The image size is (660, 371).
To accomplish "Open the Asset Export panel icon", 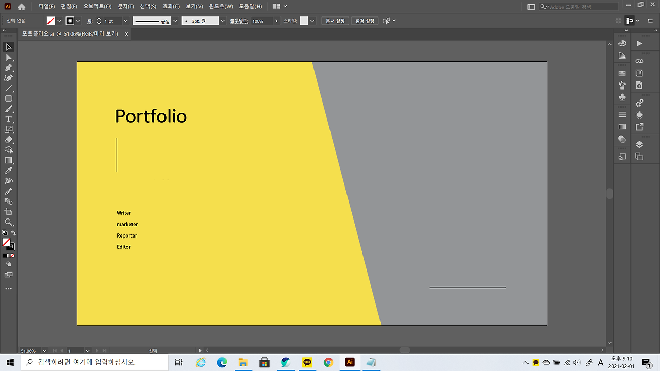I will coord(639,127).
